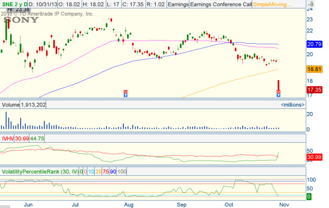Click the red 30.99 value in IVHV header
Viewport: 329px width, 208px height.
22,138
